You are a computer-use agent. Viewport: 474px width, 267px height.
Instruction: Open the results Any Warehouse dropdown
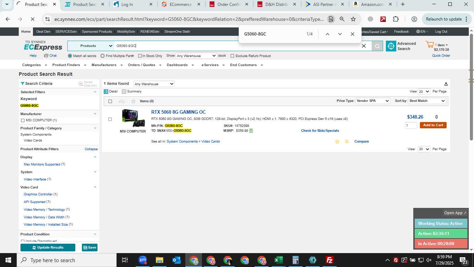pos(154,84)
